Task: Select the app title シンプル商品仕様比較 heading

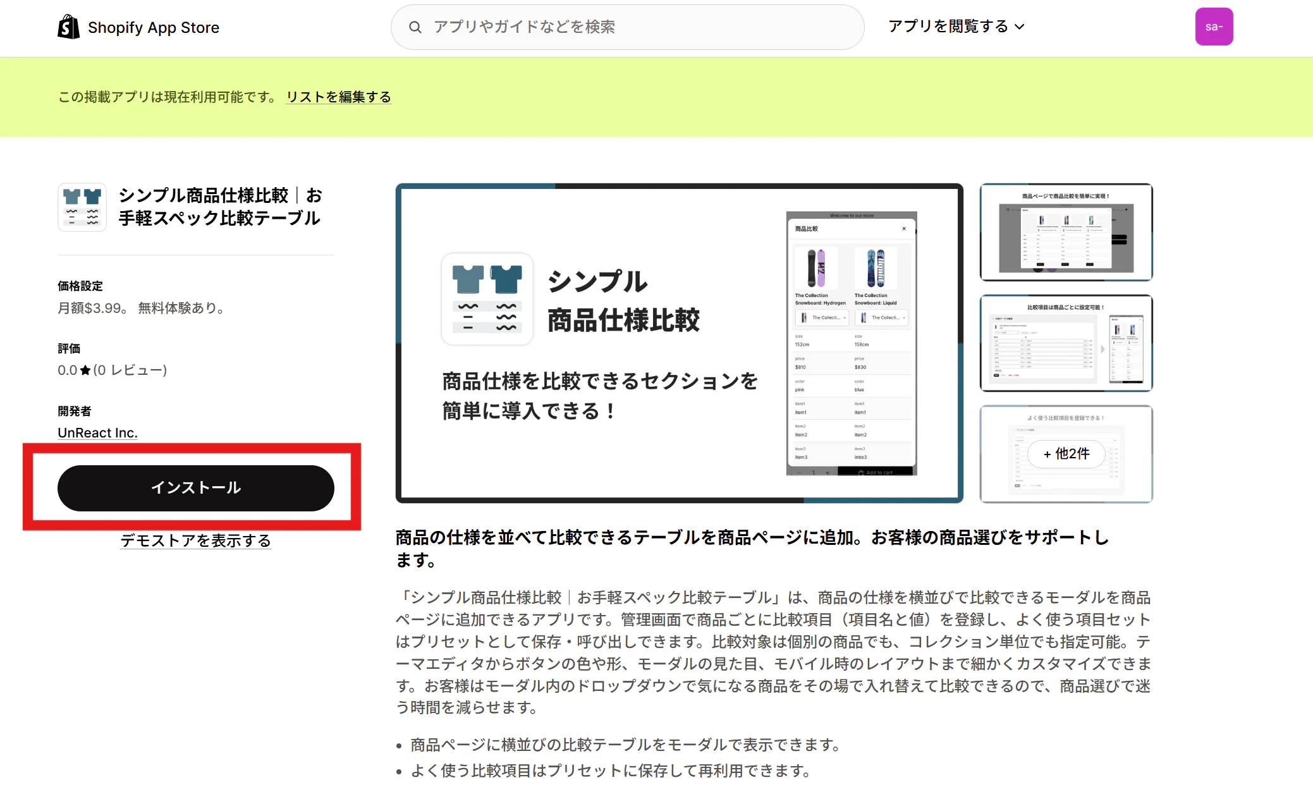Action: (x=220, y=207)
